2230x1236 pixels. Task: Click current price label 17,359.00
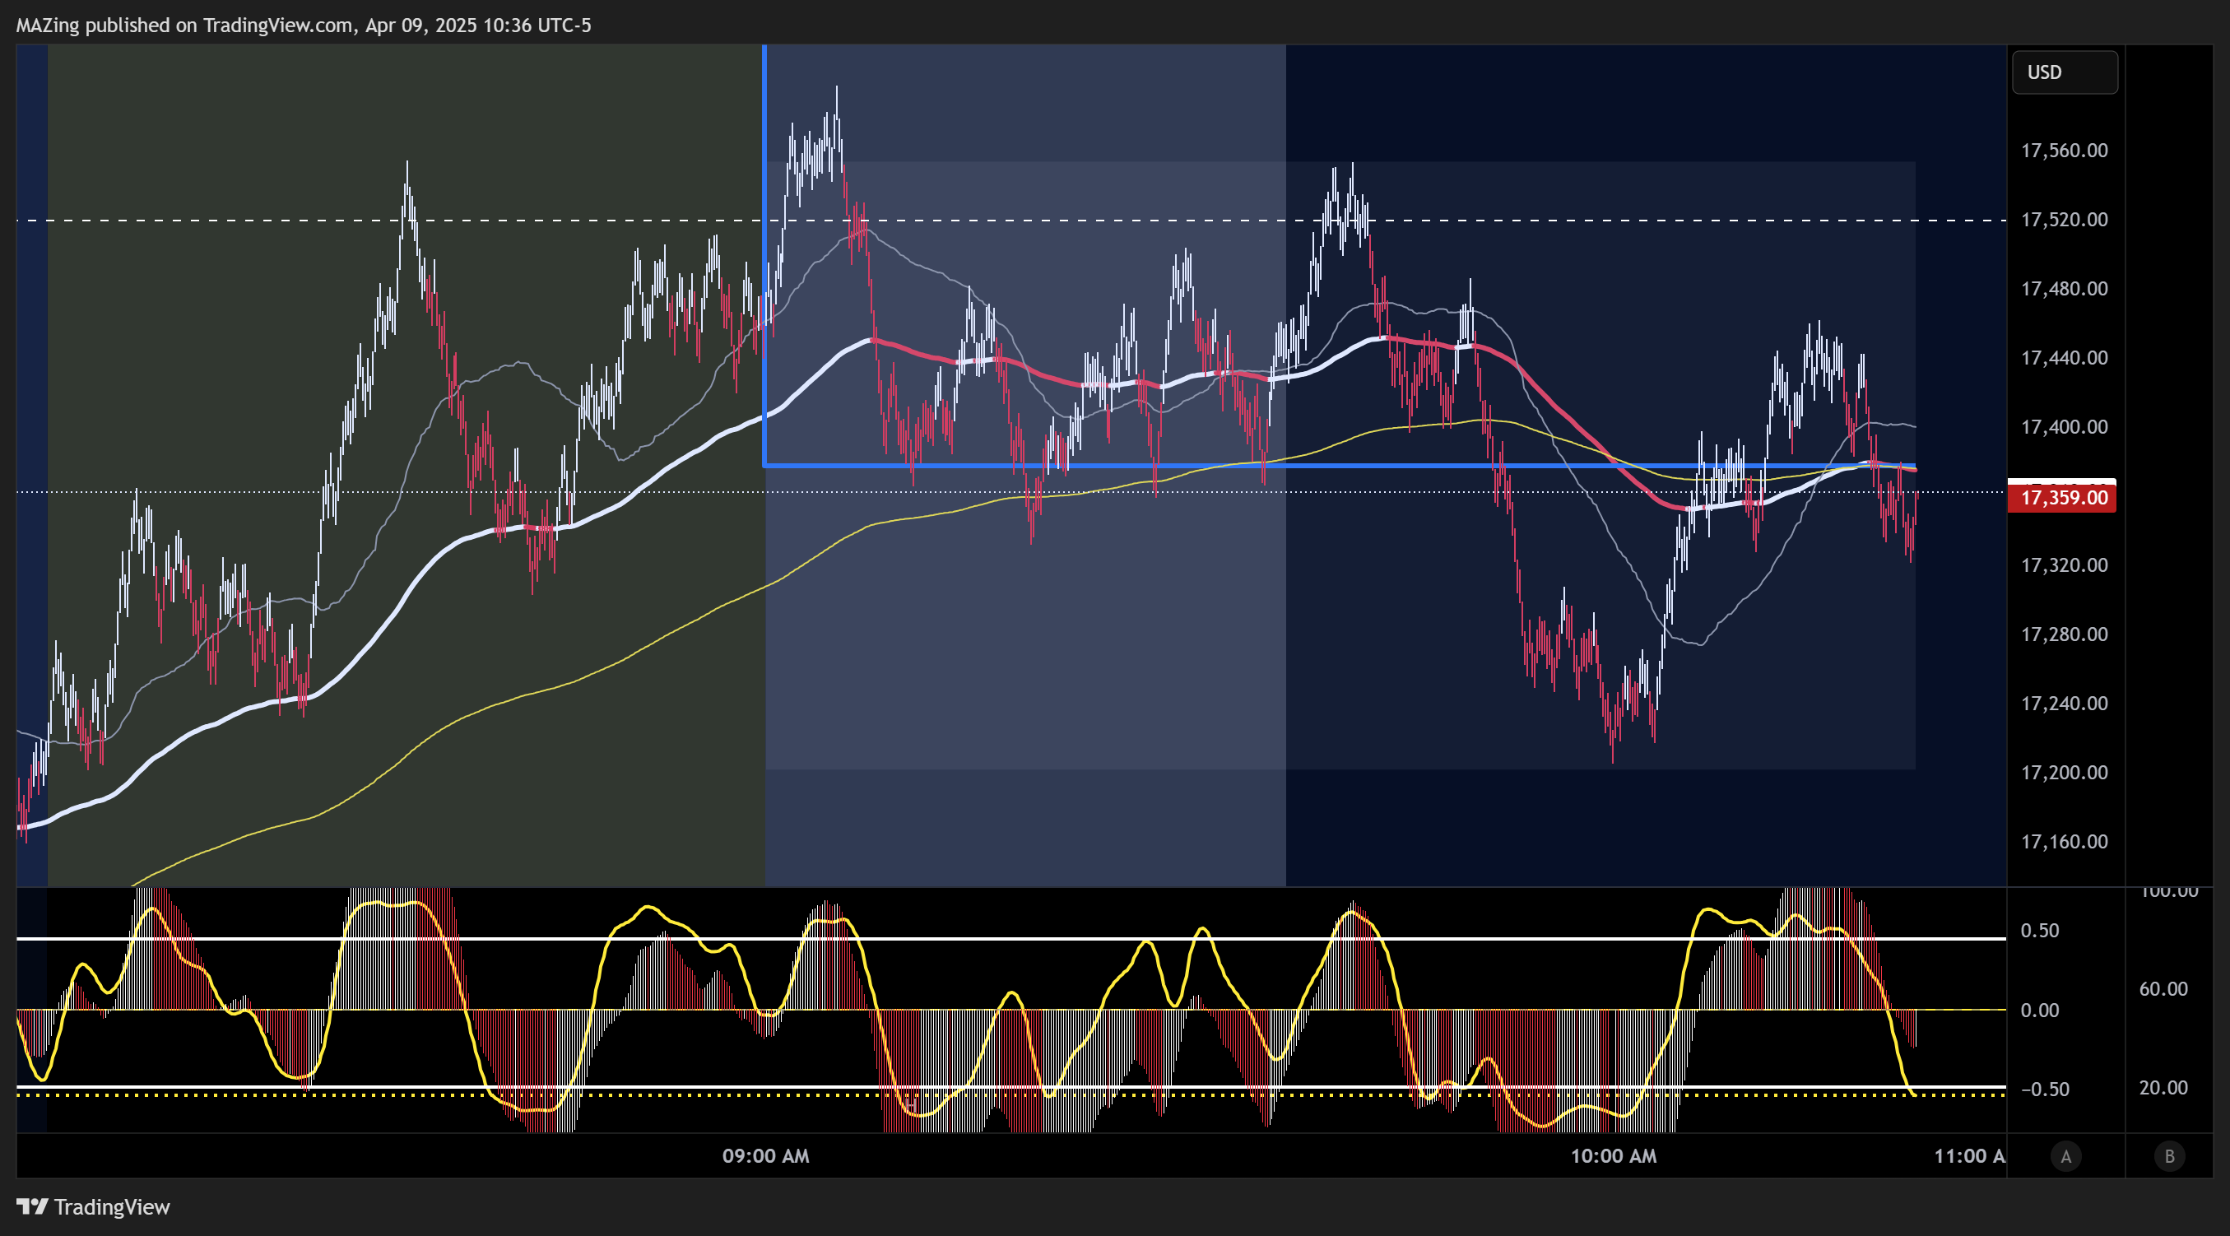2062,498
